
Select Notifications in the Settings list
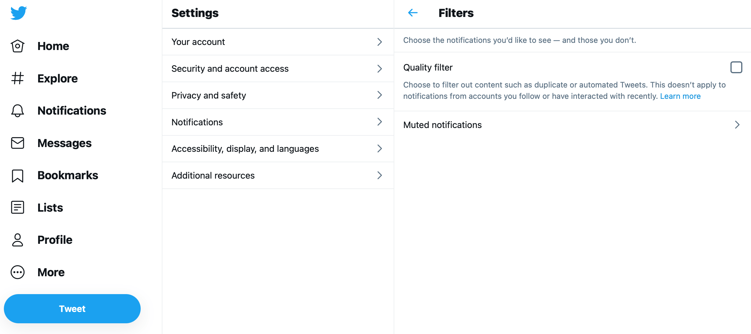[x=197, y=122]
